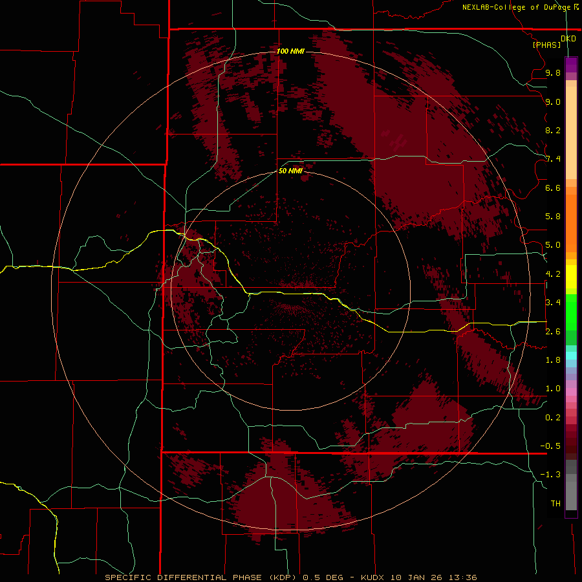Image resolution: width=582 pixels, height=582 pixels.
Task: Click the SPECIFIC DIFFERENTIAL PHASE (KDP) title text
Action: coord(202,577)
